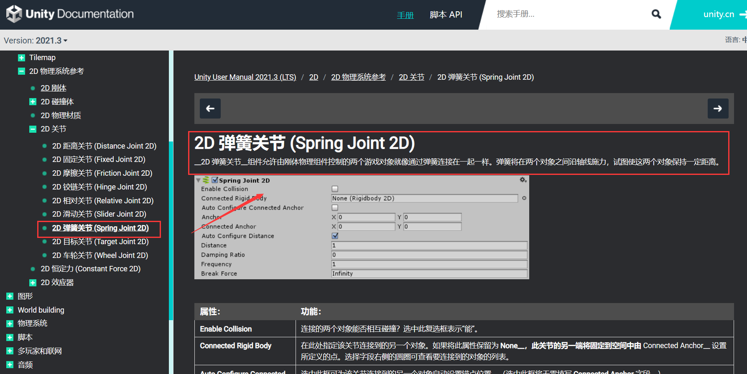
Task: Collapse 2D 物理系统参考 node
Action: click(22, 71)
